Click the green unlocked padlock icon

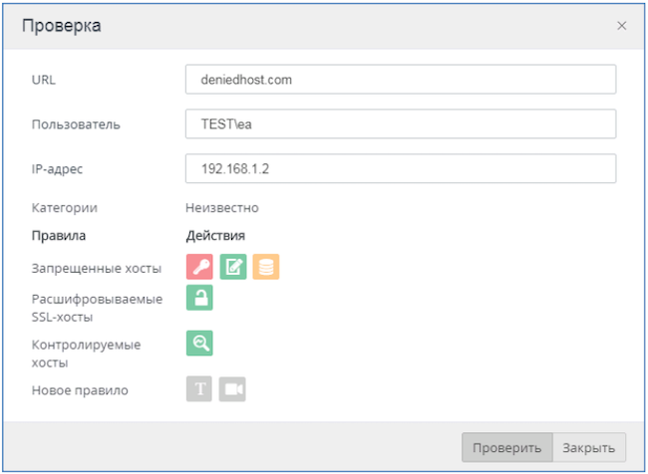(199, 298)
